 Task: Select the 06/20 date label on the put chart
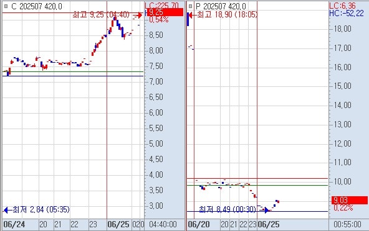(x=199, y=225)
